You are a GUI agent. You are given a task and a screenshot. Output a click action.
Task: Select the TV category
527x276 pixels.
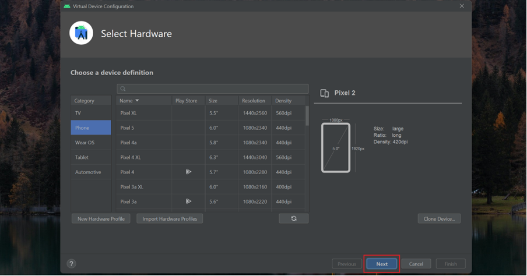[x=91, y=113]
